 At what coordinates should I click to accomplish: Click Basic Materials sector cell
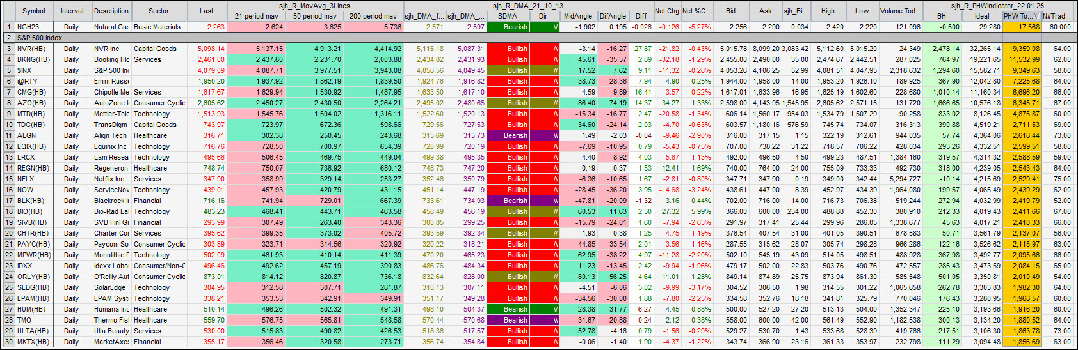(x=159, y=27)
